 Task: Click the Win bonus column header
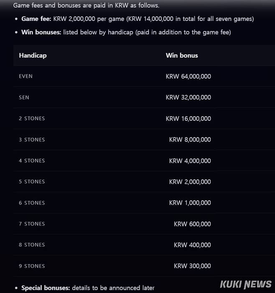[x=182, y=55]
